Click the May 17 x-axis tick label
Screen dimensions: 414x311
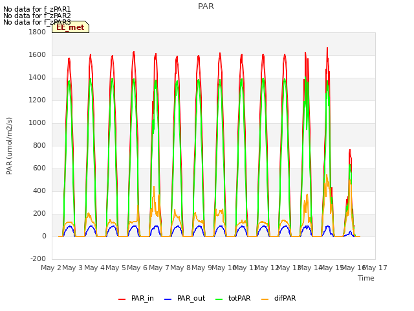pyautogui.click(x=375, y=268)
